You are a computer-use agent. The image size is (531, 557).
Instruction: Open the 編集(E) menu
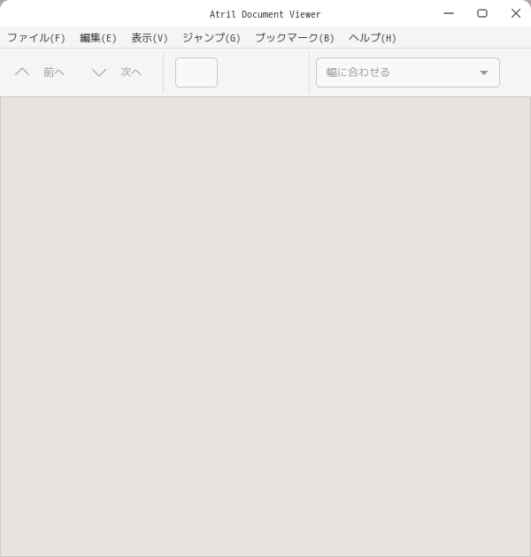click(x=98, y=38)
